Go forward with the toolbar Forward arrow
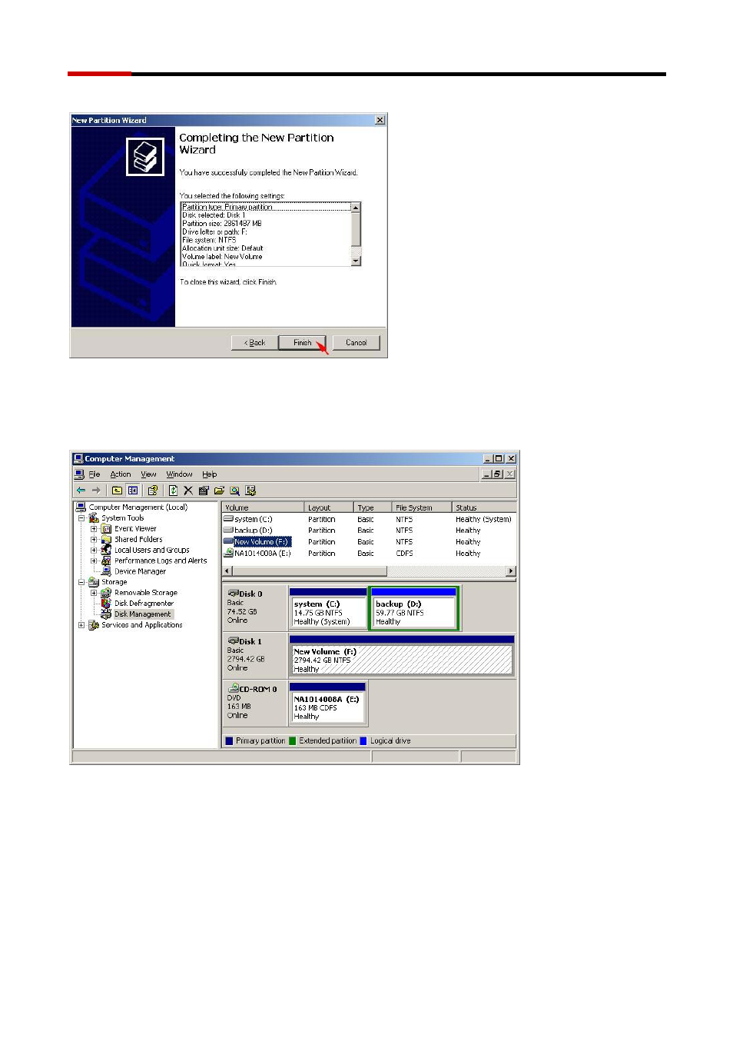The width and height of the screenshot is (733, 1038). point(96,491)
